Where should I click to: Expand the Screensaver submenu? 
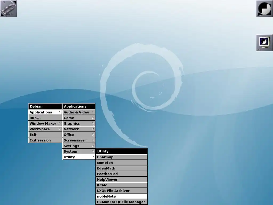point(79,140)
